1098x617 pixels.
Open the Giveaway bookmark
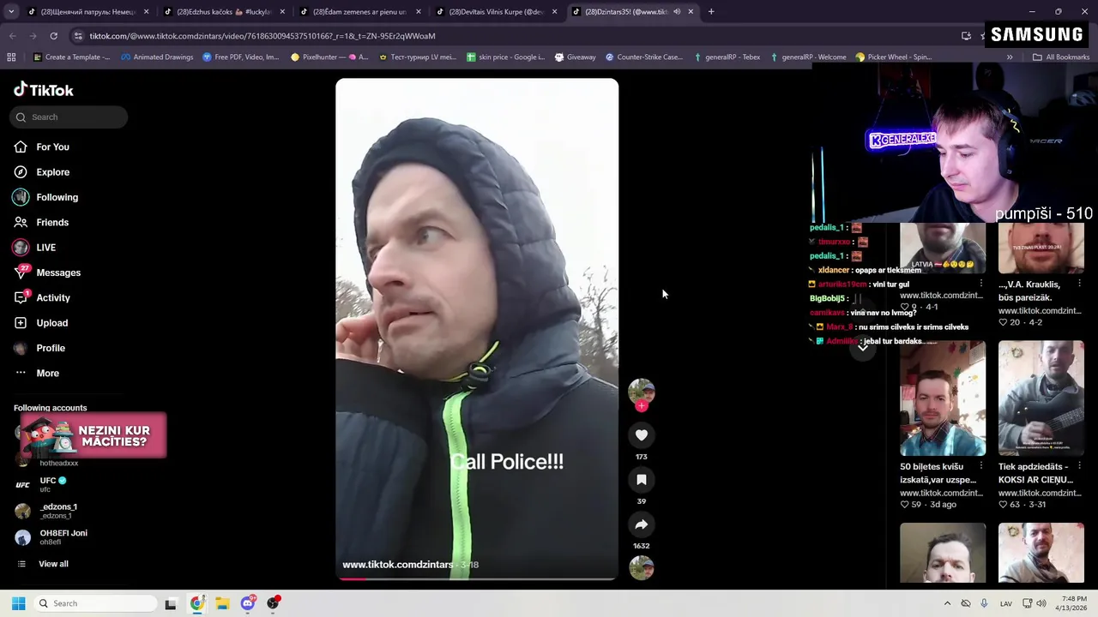click(x=576, y=57)
